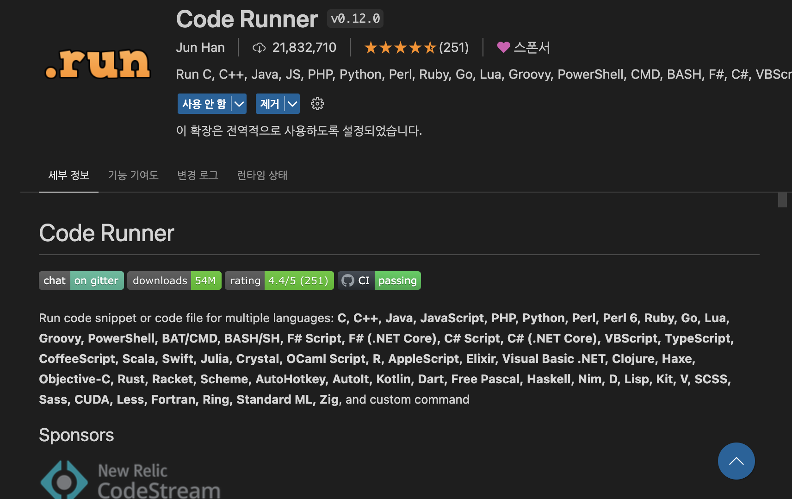Click the 제거 uninstall button

point(270,104)
